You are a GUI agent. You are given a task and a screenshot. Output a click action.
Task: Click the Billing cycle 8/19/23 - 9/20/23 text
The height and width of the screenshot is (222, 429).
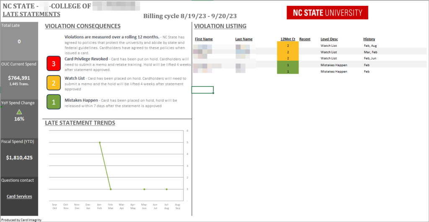(190, 16)
